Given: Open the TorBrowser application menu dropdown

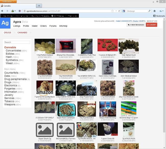Looking at the screenshot, I should [9, 2].
